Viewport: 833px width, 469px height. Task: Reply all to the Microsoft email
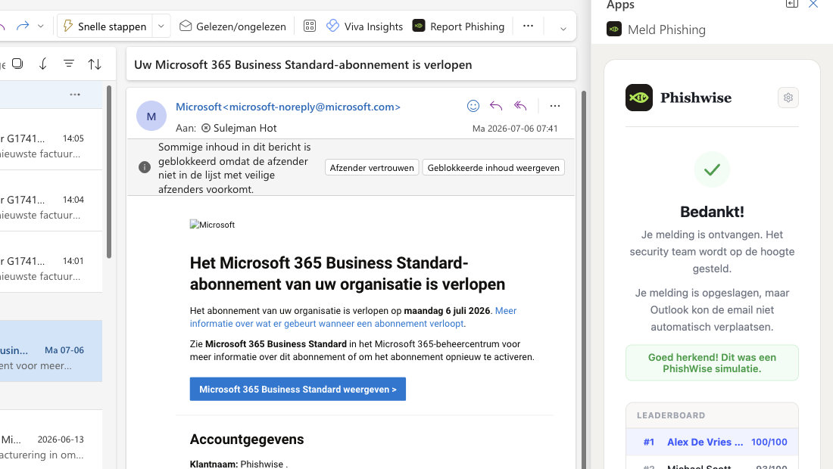click(x=520, y=106)
